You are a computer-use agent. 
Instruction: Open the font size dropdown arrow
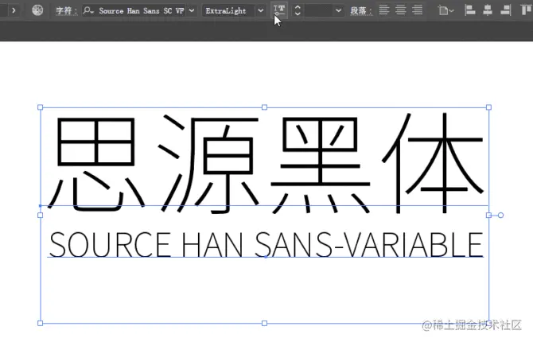(x=338, y=10)
